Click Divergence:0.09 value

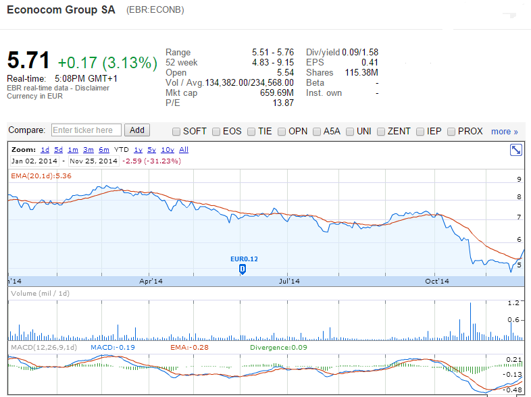click(x=278, y=347)
